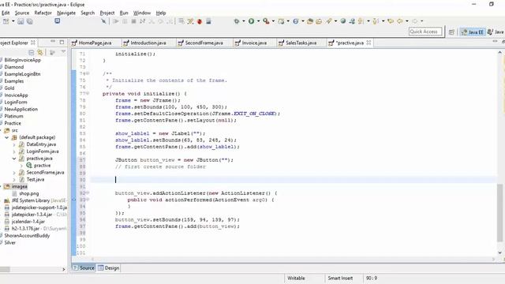Viewport: 505px width, 284px height.
Task: Click the Run external tools icon
Action: 266,21
